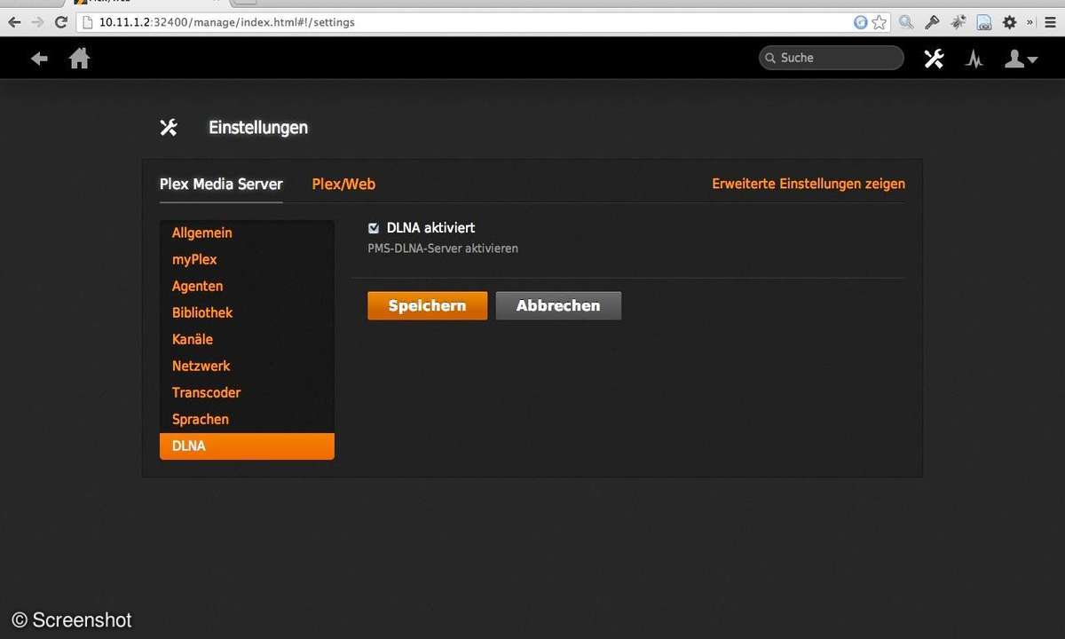1065x639 pixels.
Task: Open the Plex home dashboard icon
Action: click(x=80, y=59)
